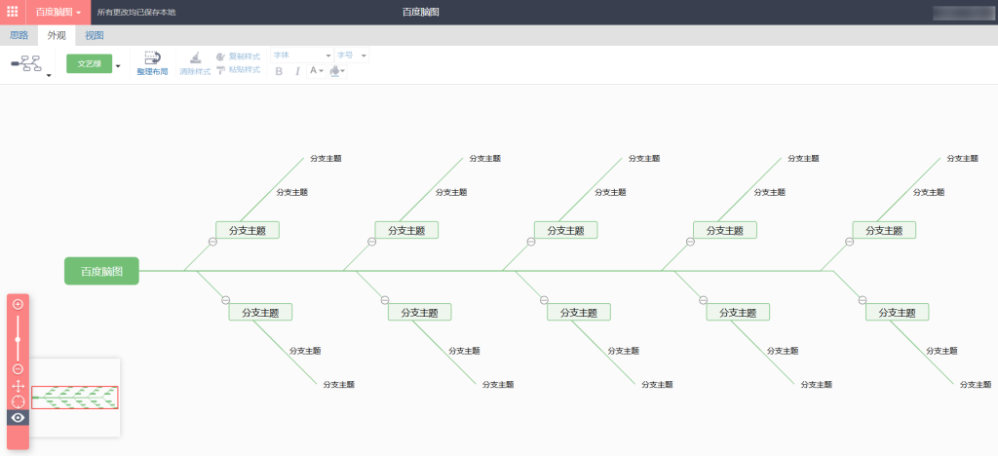
Task: Toggle bold with the B icon
Action: (x=279, y=71)
